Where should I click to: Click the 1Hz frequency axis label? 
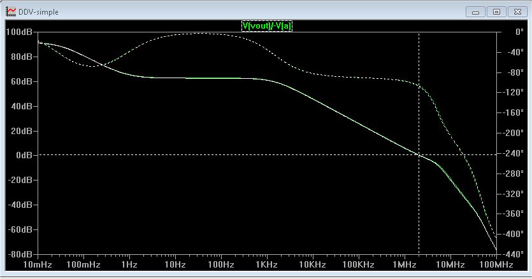tap(129, 264)
